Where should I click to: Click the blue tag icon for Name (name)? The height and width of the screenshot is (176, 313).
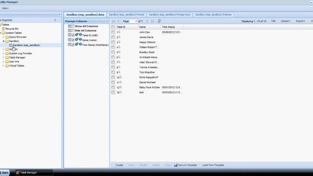click(77, 40)
